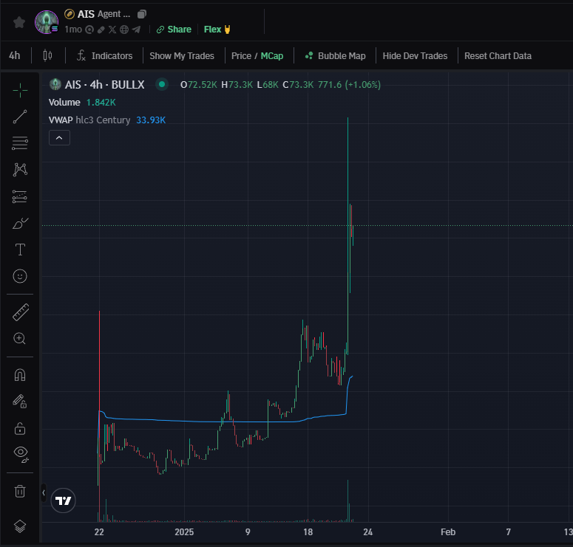
Task: Click the AIS · 4h · BULLX symbol title
Action: [x=104, y=85]
